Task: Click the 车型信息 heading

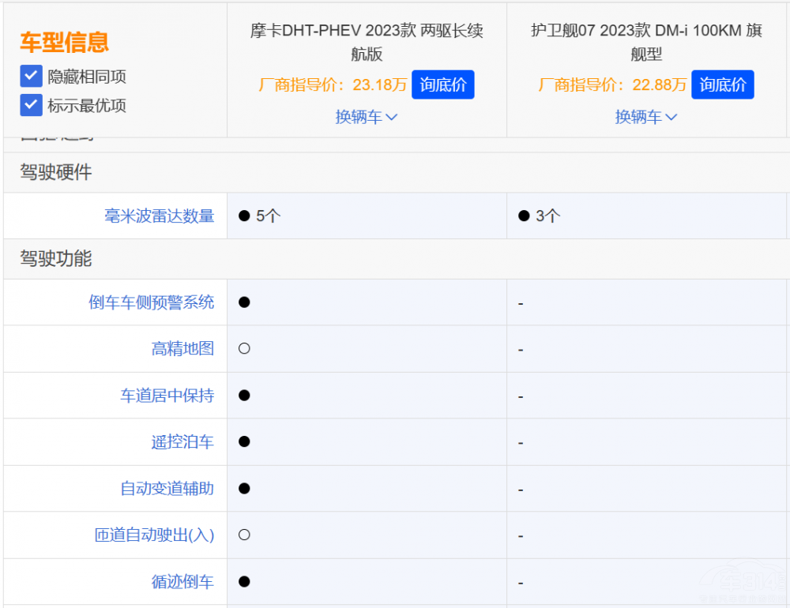Action: coord(64,42)
